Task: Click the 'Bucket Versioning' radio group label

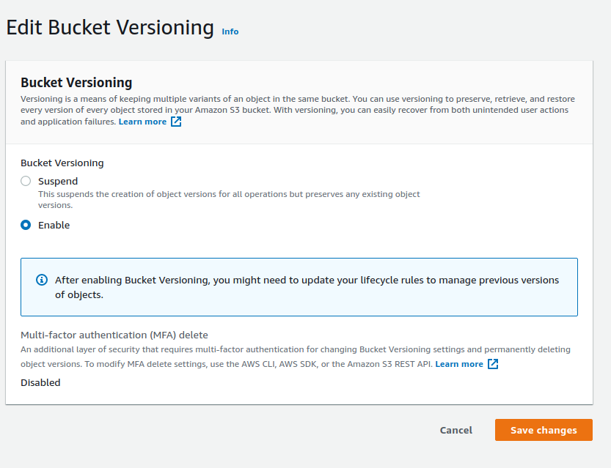Action: (62, 163)
